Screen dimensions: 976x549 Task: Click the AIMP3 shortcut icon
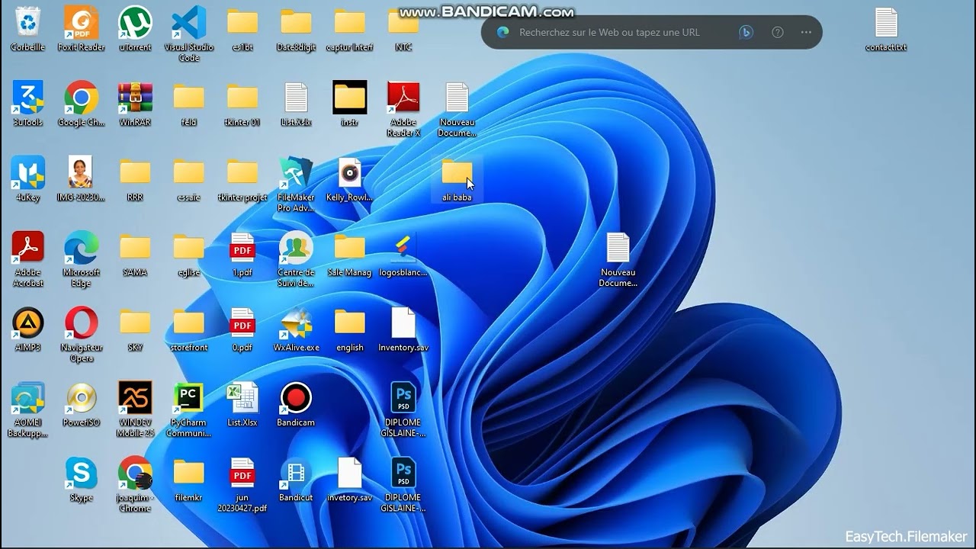(x=27, y=323)
